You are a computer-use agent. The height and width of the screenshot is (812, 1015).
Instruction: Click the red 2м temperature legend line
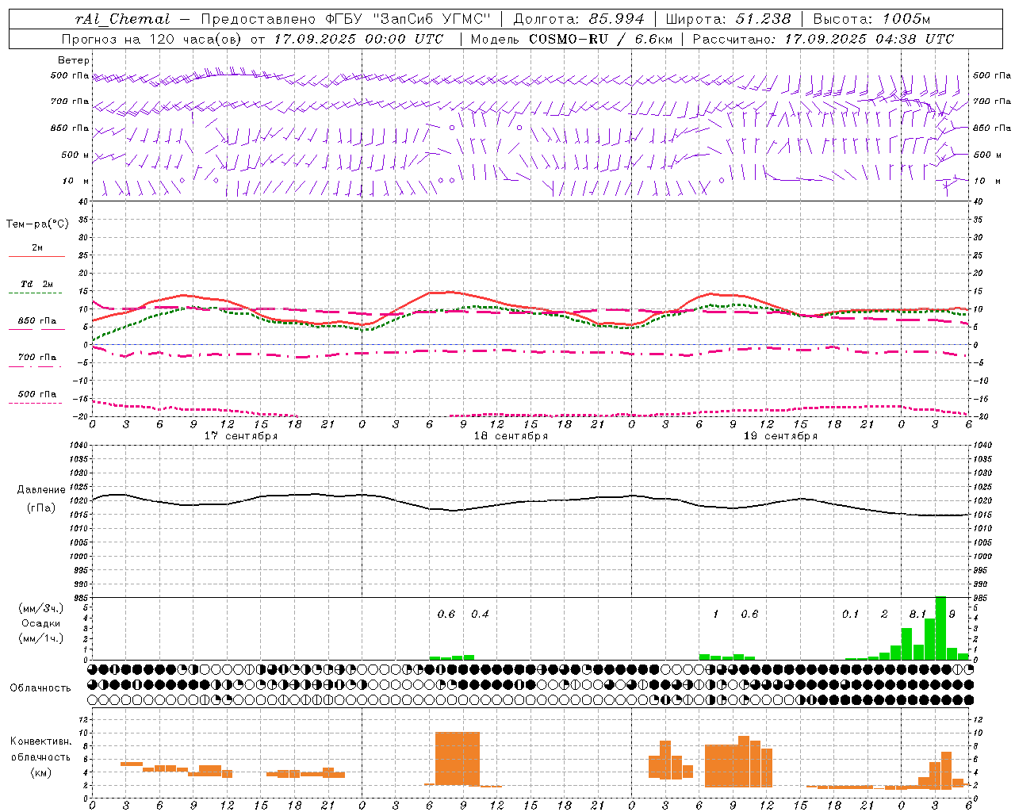(x=36, y=256)
